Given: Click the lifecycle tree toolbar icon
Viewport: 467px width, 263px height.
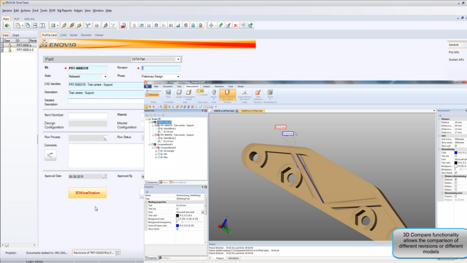Looking at the screenshot, I should (x=88, y=26).
